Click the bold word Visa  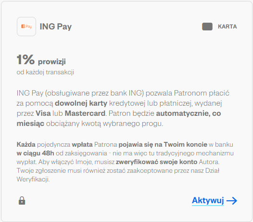point(43,113)
